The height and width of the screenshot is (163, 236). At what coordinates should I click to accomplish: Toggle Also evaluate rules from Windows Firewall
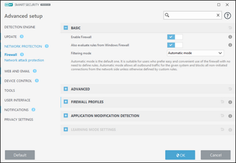[175, 45]
